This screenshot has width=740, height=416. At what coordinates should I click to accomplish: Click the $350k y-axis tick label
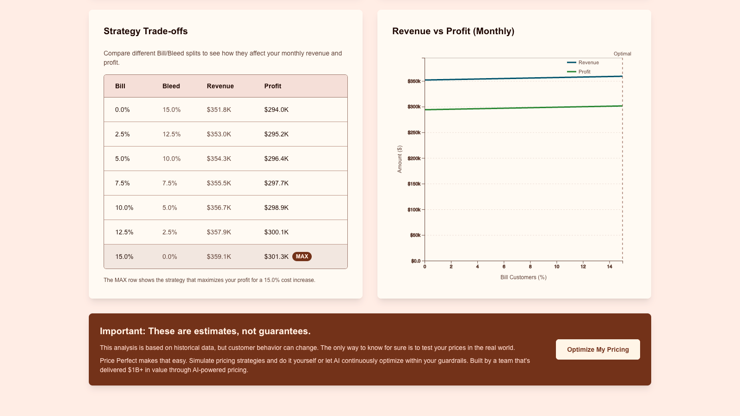tap(414, 81)
